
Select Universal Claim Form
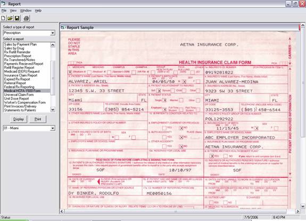click(x=19, y=95)
